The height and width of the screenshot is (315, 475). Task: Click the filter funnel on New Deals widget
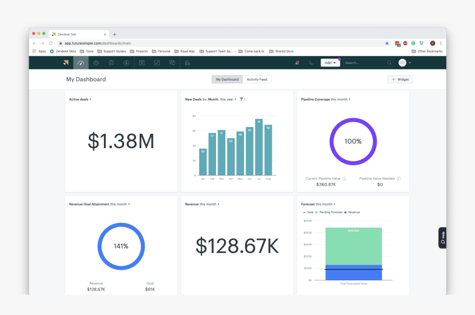[241, 99]
